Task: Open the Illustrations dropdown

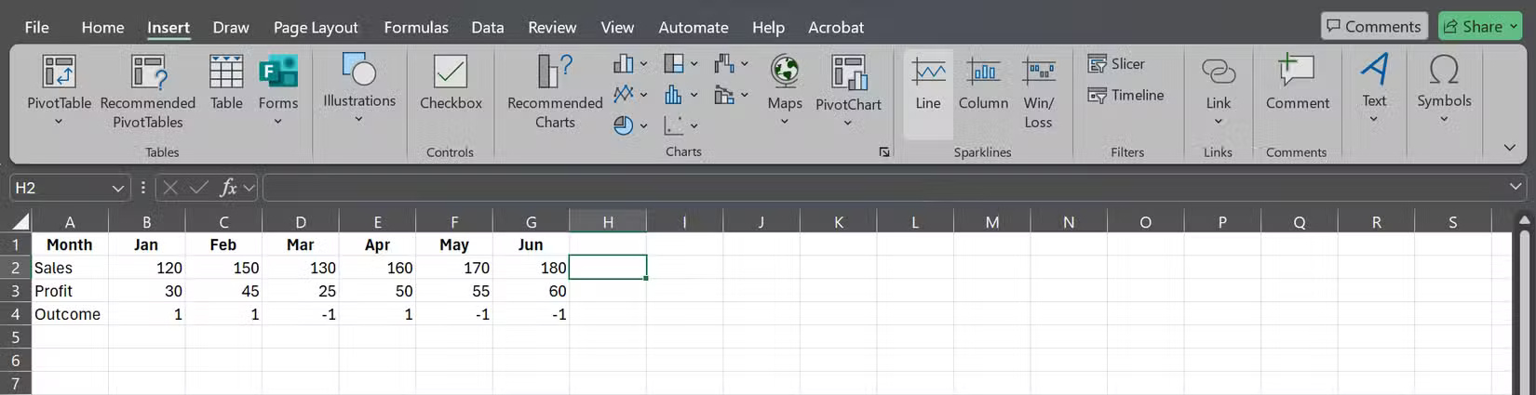Action: click(x=358, y=119)
